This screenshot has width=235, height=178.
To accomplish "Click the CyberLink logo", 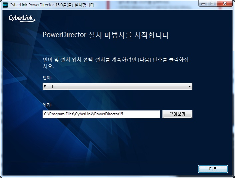I will click(x=22, y=19).
